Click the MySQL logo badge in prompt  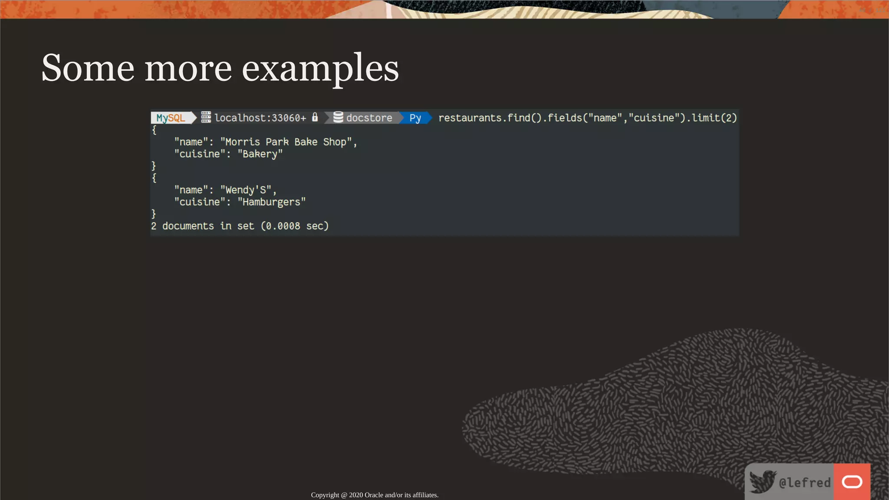[x=171, y=118]
